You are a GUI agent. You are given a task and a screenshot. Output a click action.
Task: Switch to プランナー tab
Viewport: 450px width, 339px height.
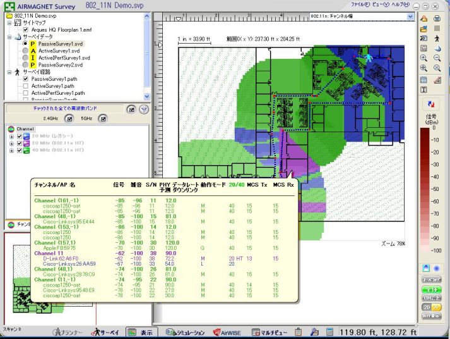pyautogui.click(x=68, y=332)
